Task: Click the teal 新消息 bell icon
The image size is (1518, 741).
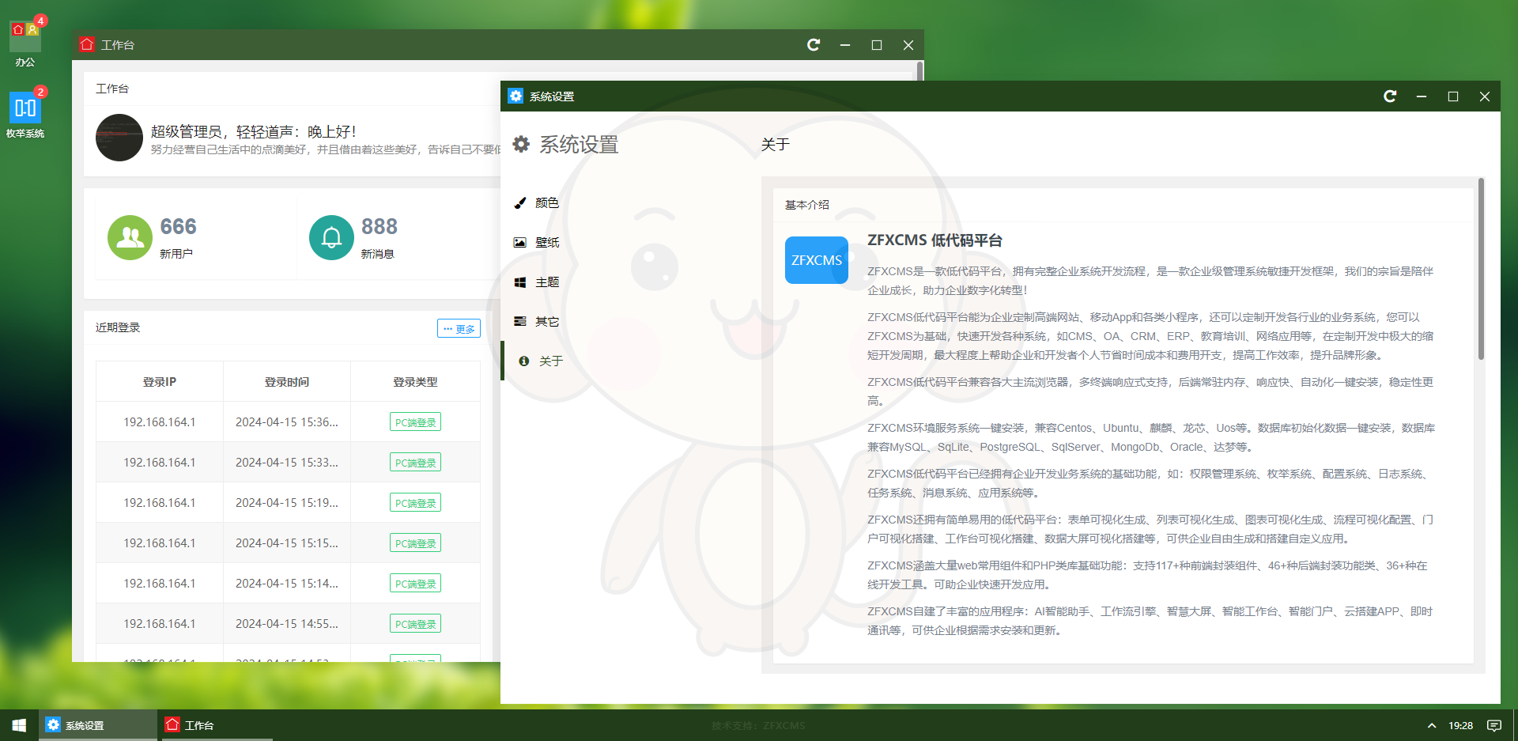Action: pyautogui.click(x=331, y=237)
